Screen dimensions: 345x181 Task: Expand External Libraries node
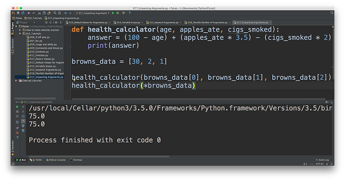16,81
